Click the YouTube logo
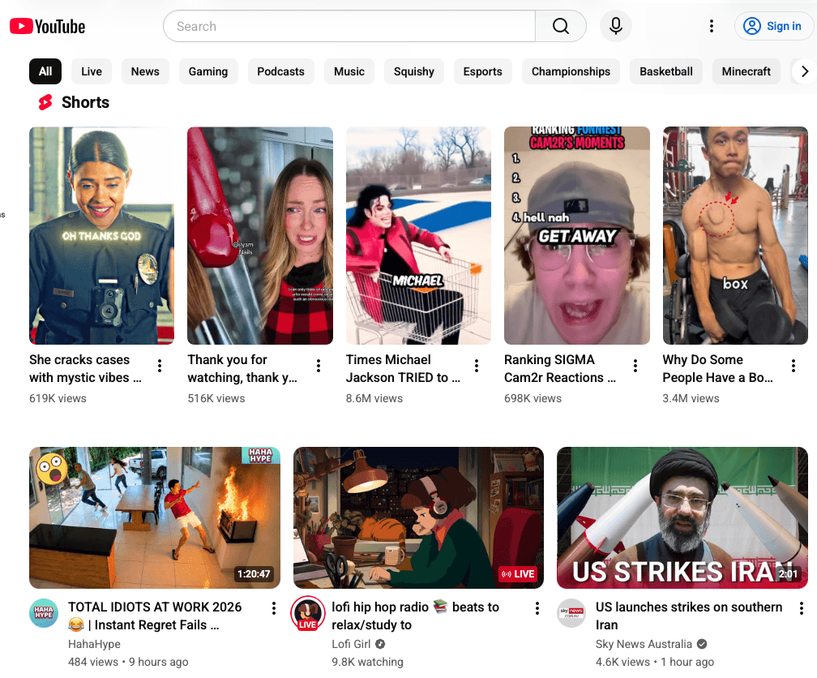The image size is (817, 678). point(47,26)
